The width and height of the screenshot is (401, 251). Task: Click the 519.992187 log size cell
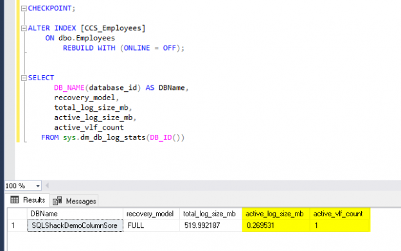(x=211, y=225)
